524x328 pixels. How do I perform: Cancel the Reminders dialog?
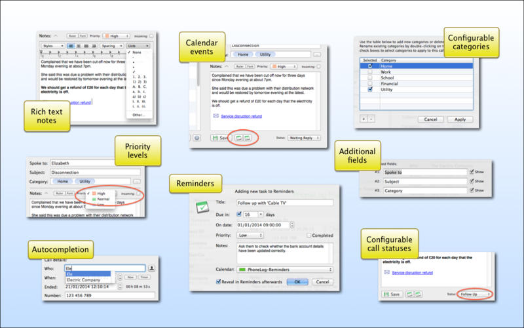pos(322,282)
